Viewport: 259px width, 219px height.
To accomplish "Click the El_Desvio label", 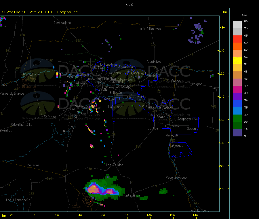I will tap(67, 109).
